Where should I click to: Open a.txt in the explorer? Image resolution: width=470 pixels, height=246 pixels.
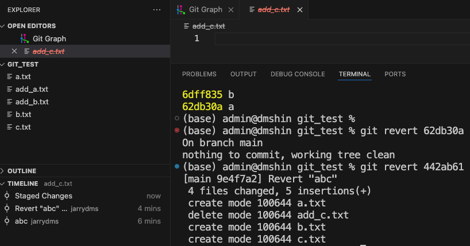pos(85,77)
